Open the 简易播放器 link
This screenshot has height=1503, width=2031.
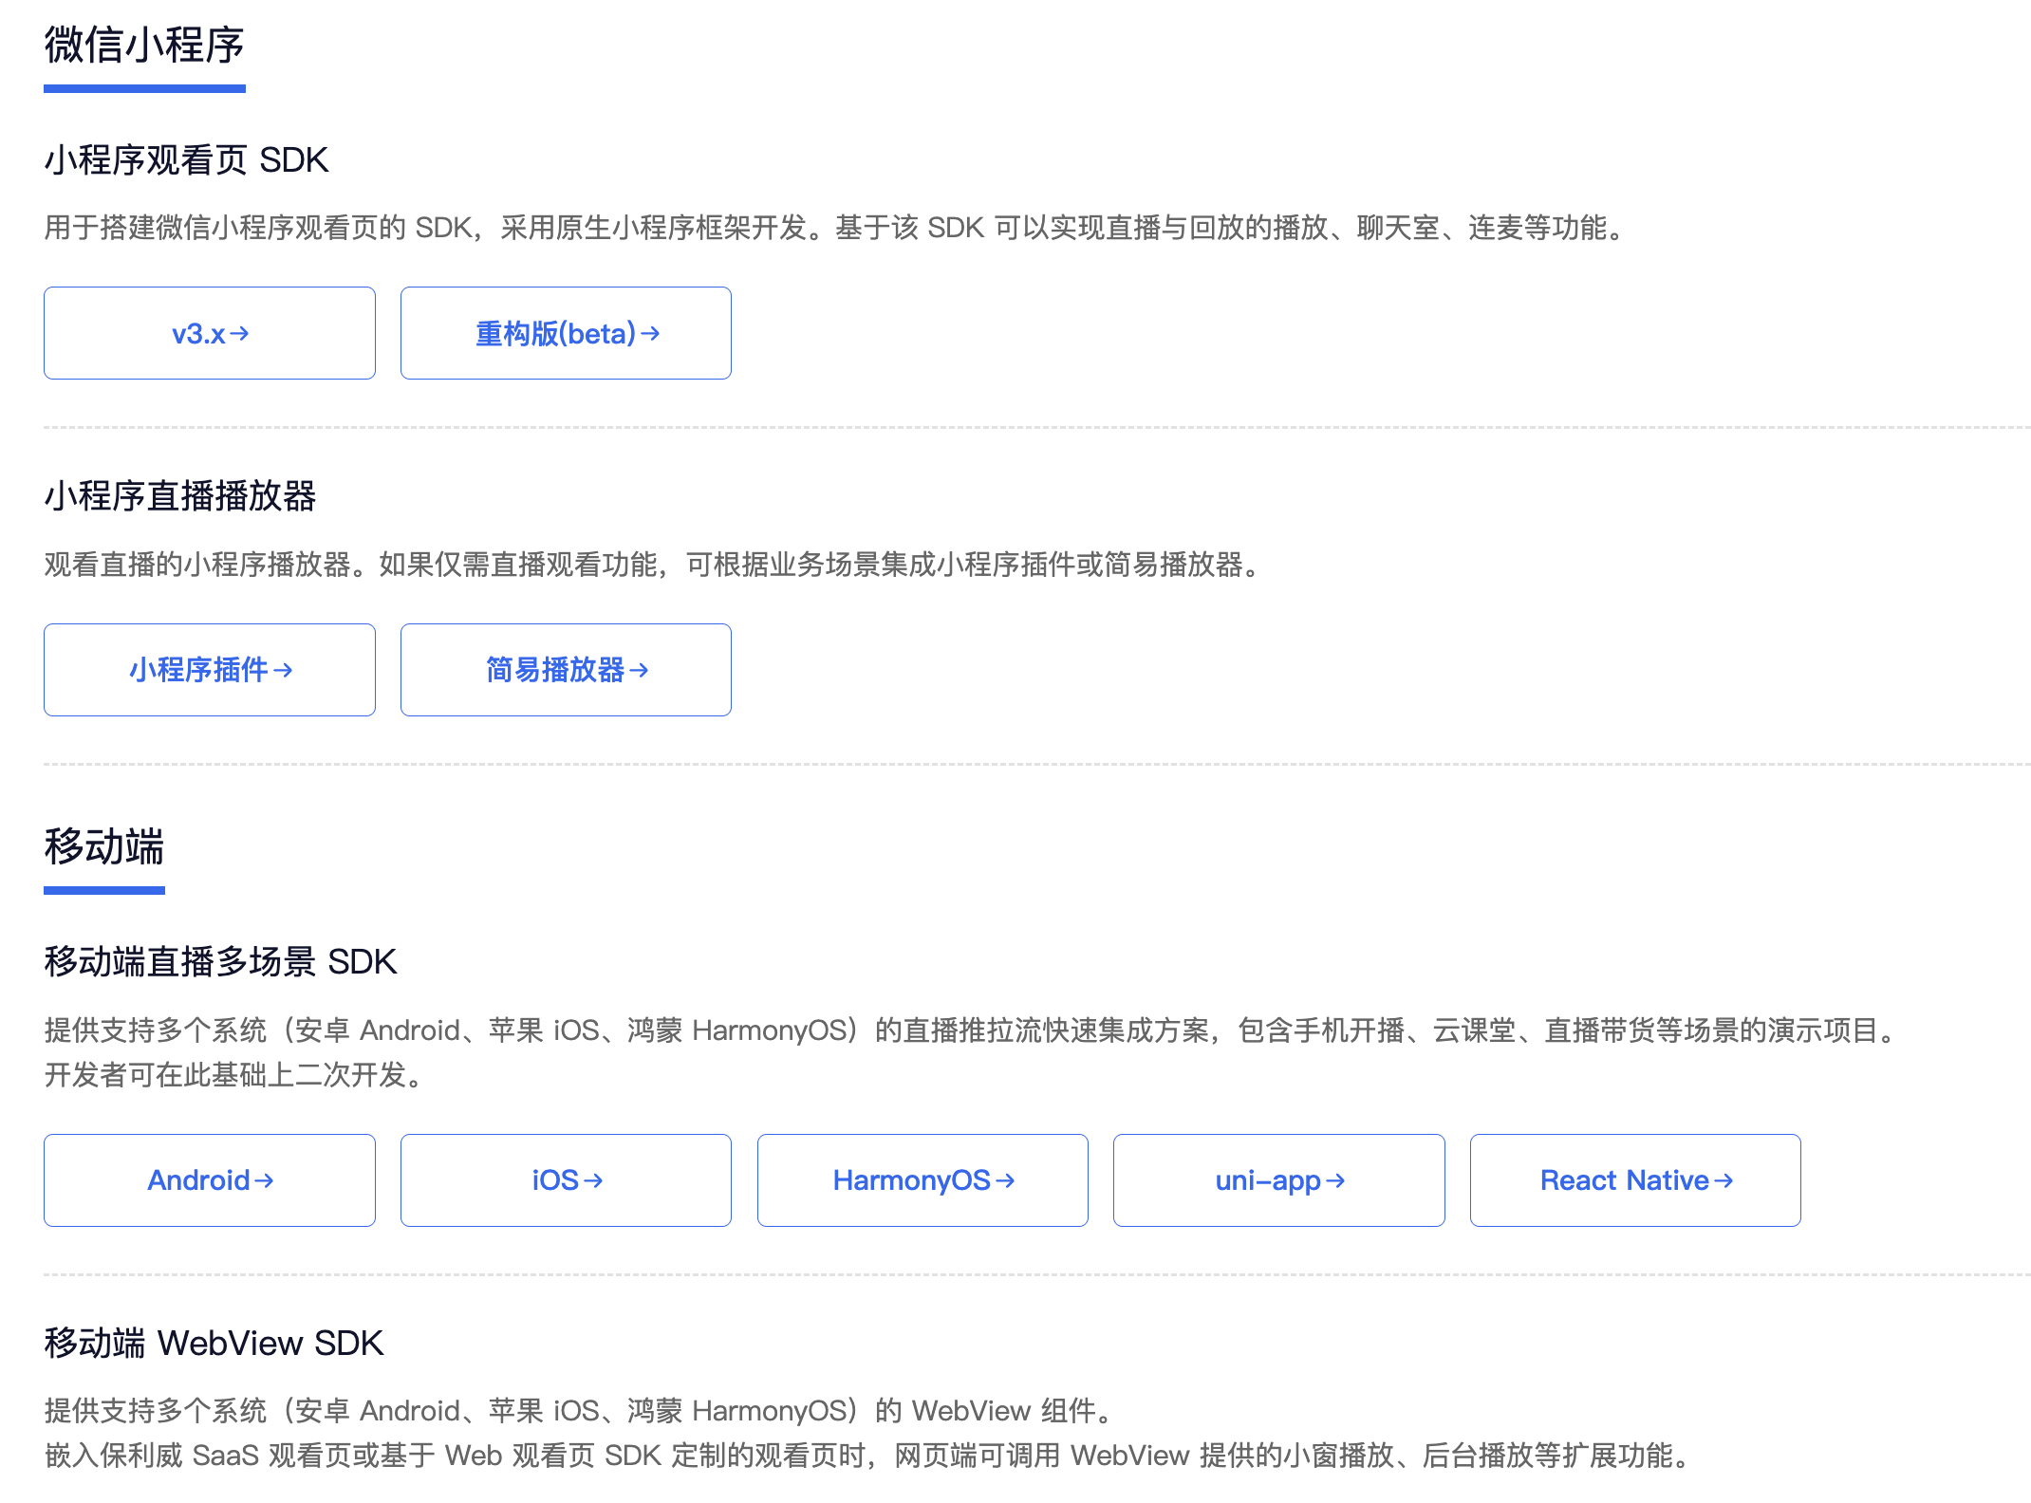tap(566, 670)
